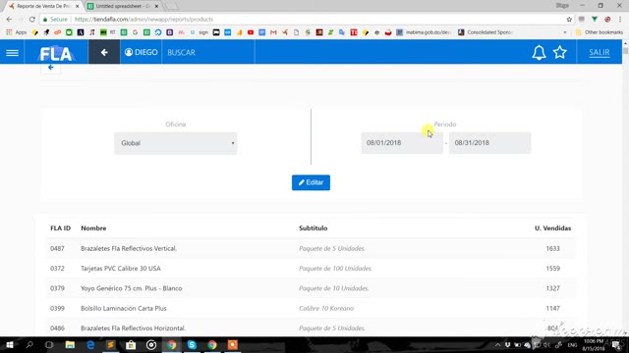This screenshot has height=353, width=629.
Task: Select the Brazaletes Fla Reflectivos Vertical row
Action: (x=311, y=248)
